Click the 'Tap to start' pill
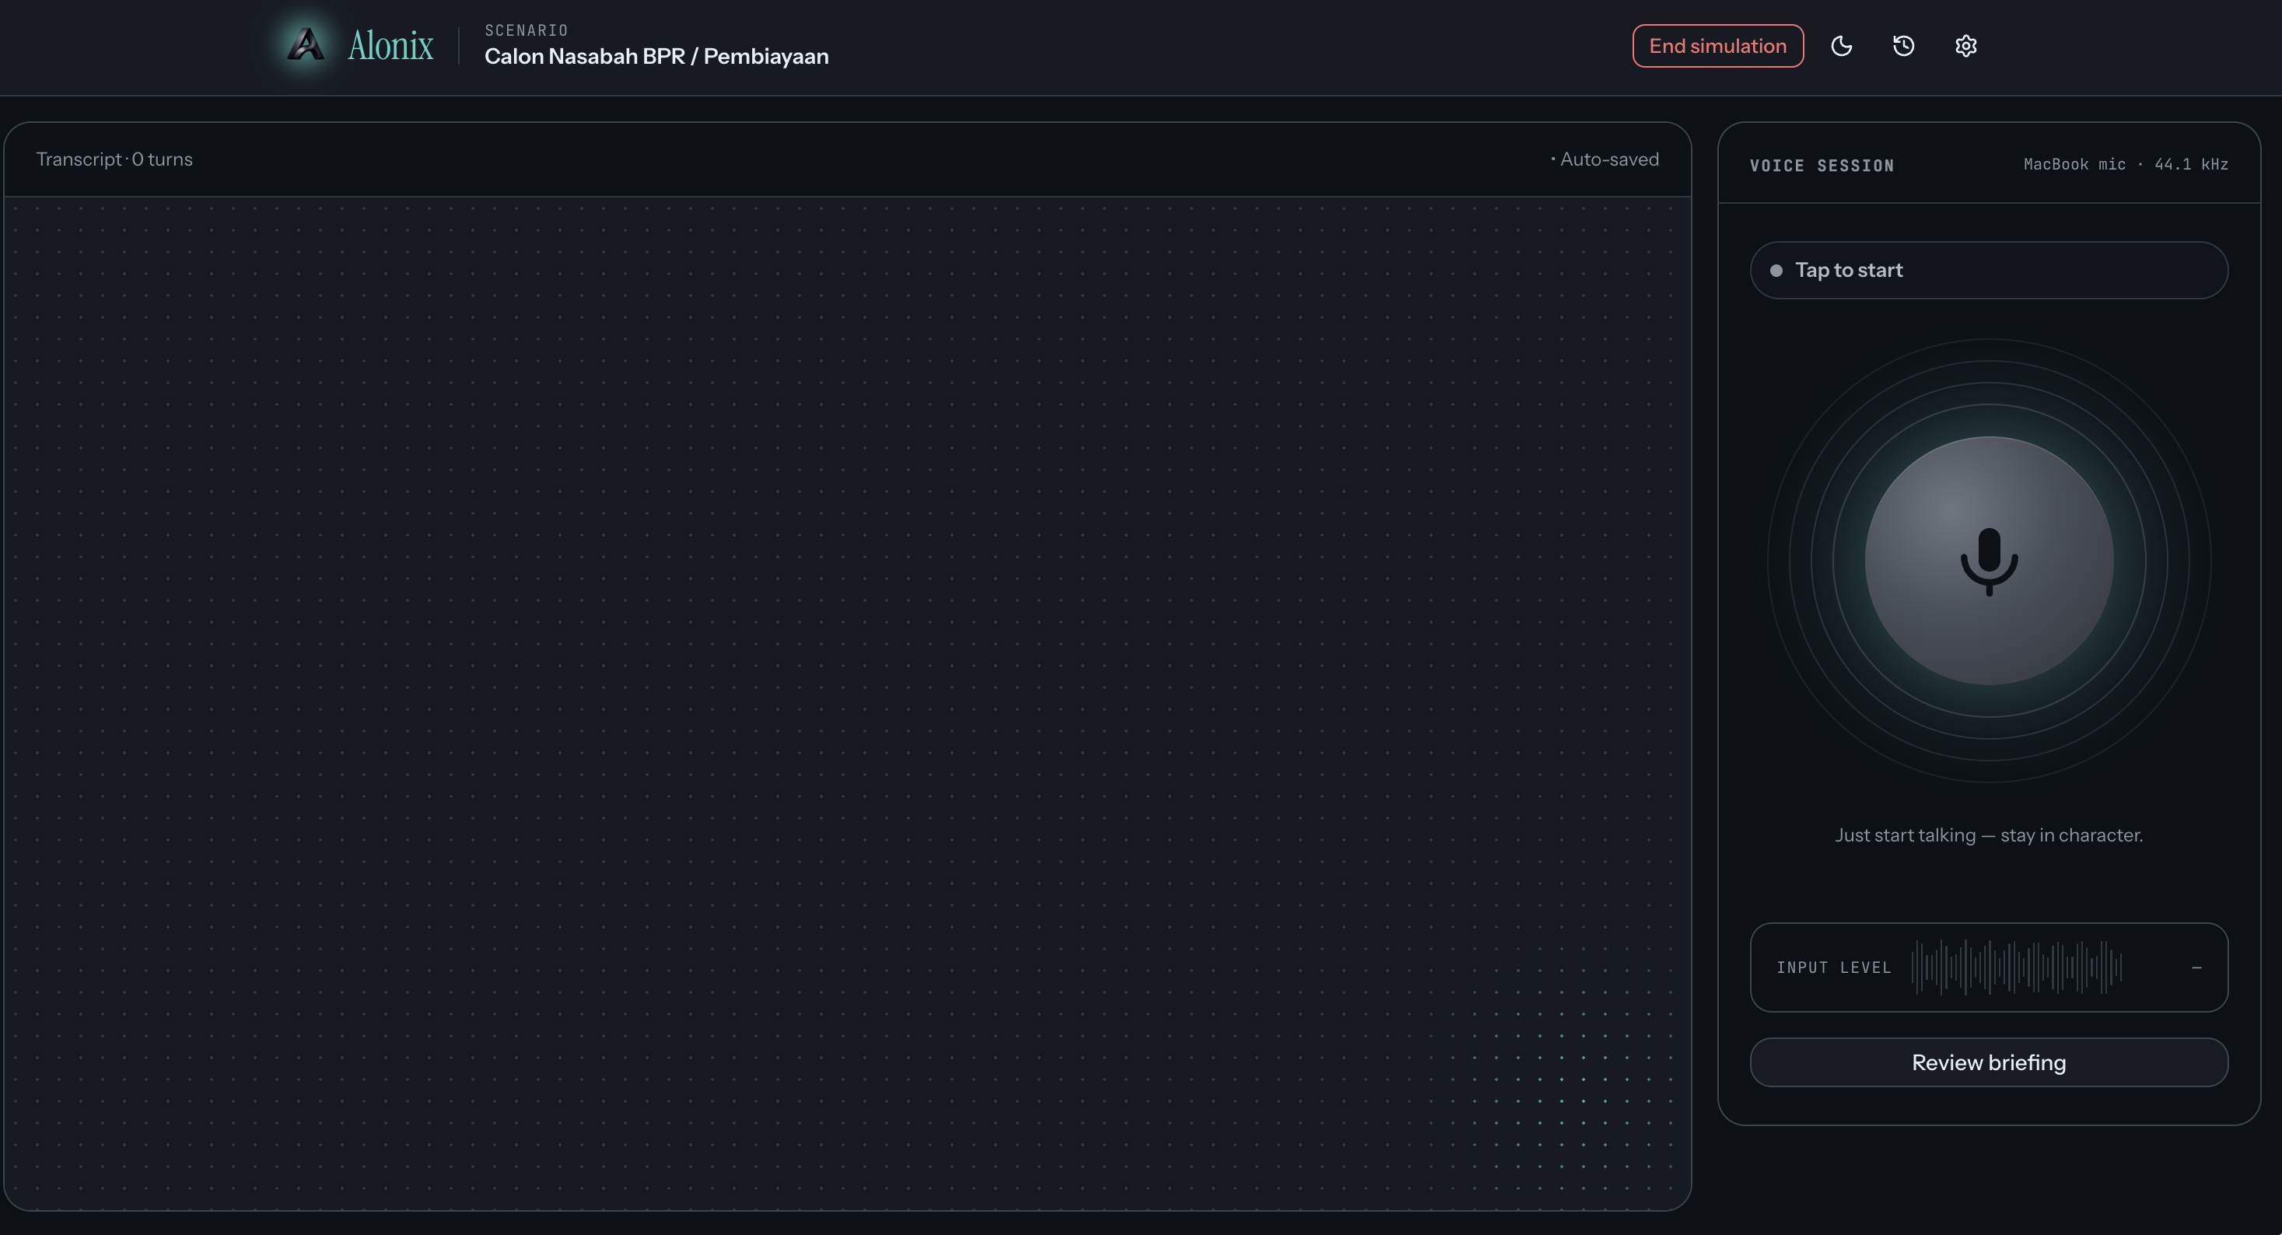The width and height of the screenshot is (2282, 1235). [x=1989, y=270]
